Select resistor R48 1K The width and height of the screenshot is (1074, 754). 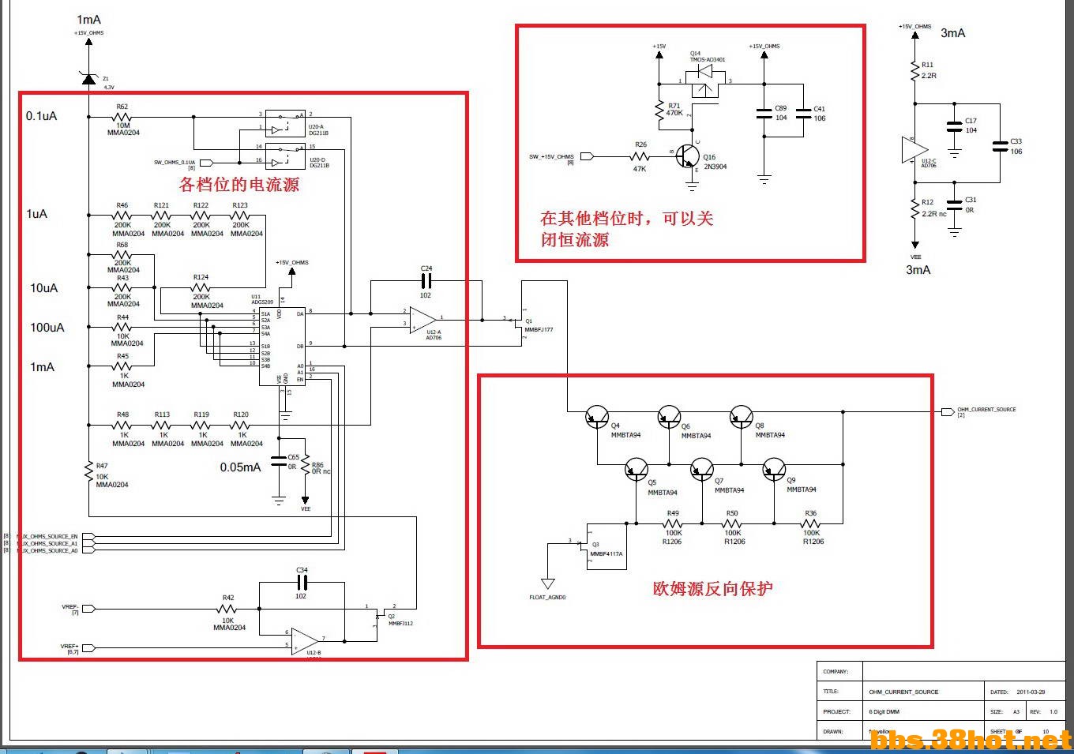122,425
